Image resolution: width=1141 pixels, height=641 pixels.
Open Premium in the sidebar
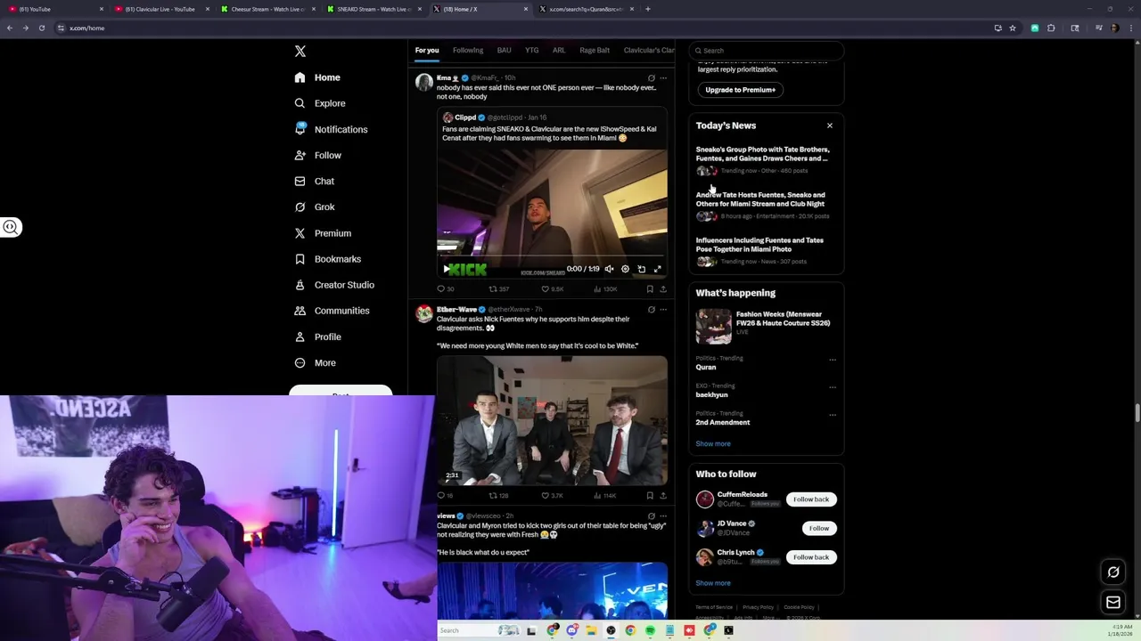tap(323, 233)
